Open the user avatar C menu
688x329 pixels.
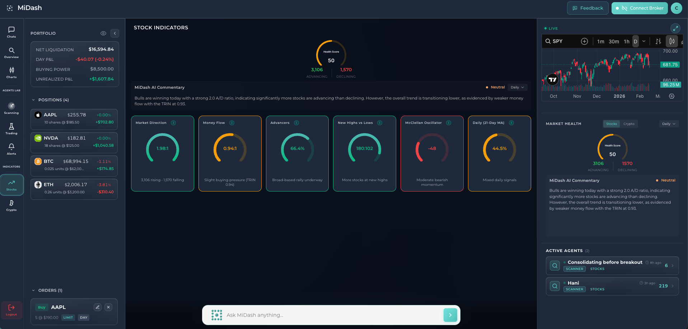[677, 8]
